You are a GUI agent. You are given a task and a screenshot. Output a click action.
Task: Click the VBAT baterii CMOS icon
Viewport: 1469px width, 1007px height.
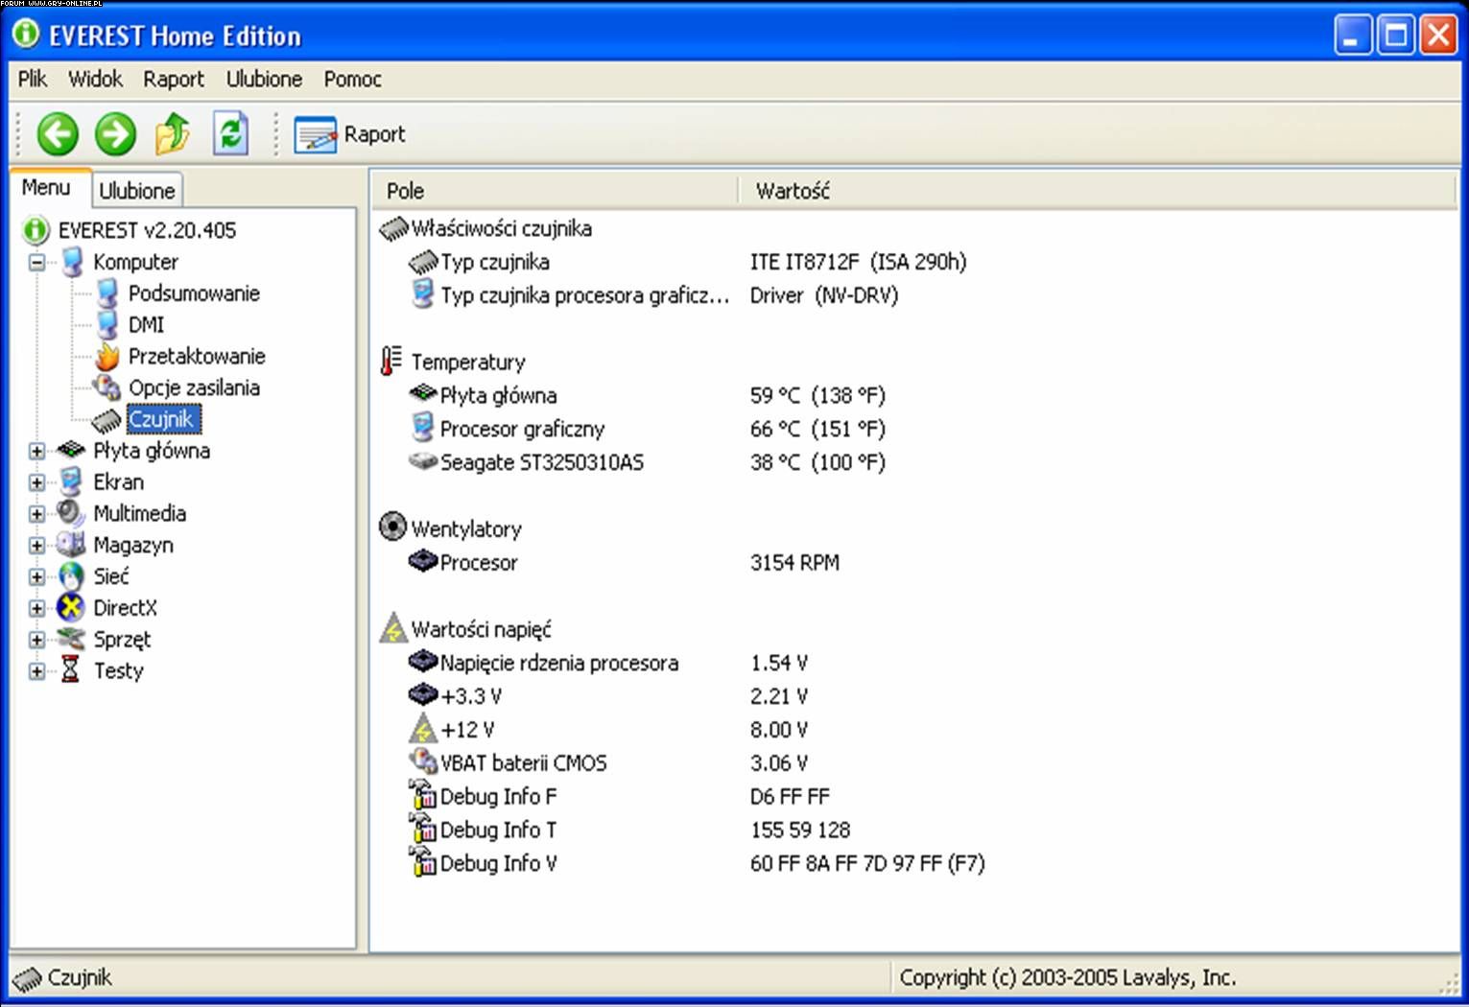click(x=422, y=761)
